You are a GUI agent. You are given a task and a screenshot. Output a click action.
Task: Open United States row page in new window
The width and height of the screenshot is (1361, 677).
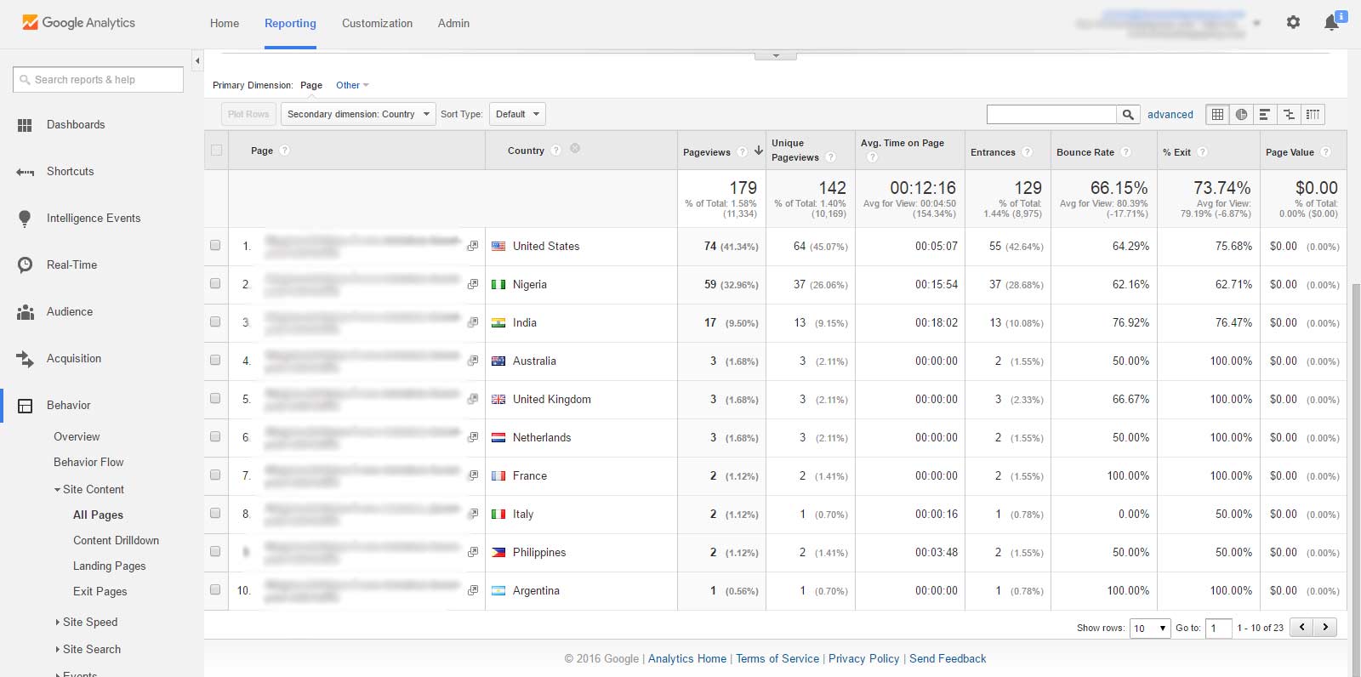(472, 246)
